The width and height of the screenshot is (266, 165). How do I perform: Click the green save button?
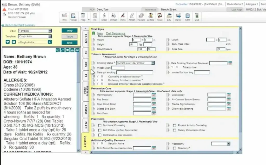tap(69, 42)
